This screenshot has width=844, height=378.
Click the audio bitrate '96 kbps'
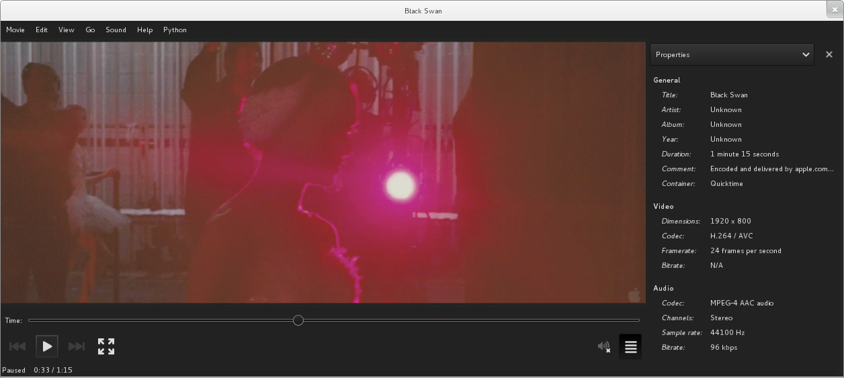pos(724,347)
